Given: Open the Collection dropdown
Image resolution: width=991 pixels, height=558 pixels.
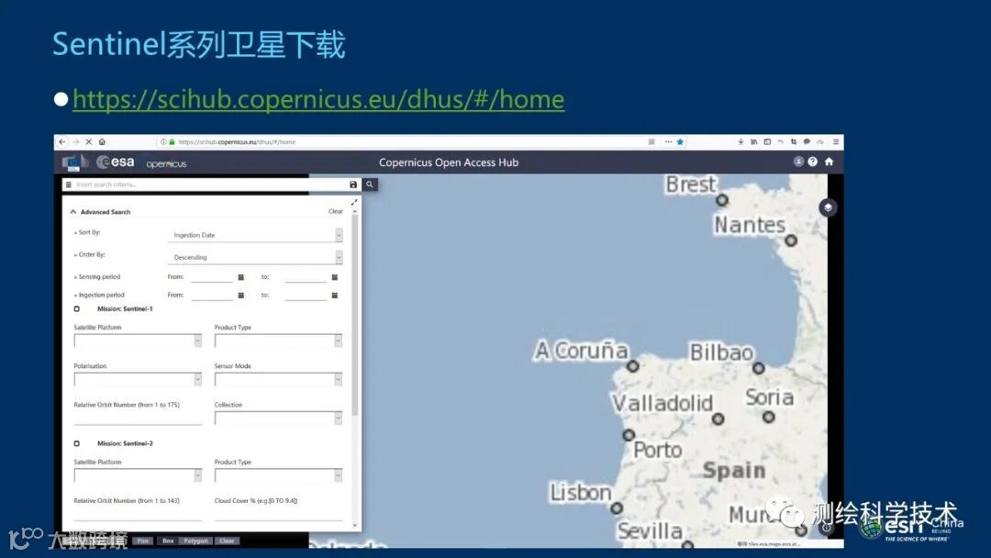Looking at the screenshot, I should [278, 418].
